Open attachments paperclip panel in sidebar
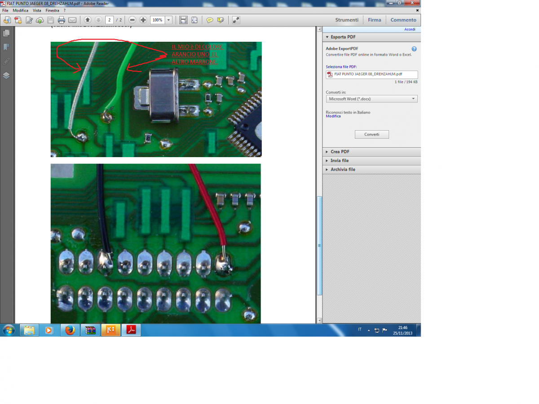Viewport: 539px width, 404px height. coord(6,61)
